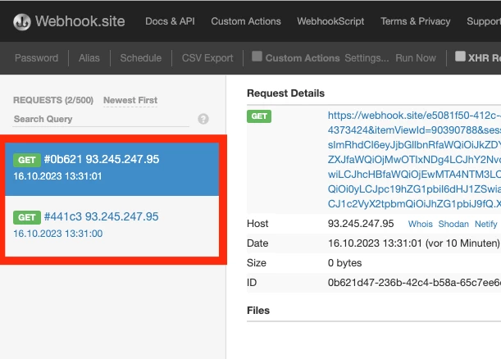Open Netify lookup link
This screenshot has height=359, width=501.
[x=486, y=224]
